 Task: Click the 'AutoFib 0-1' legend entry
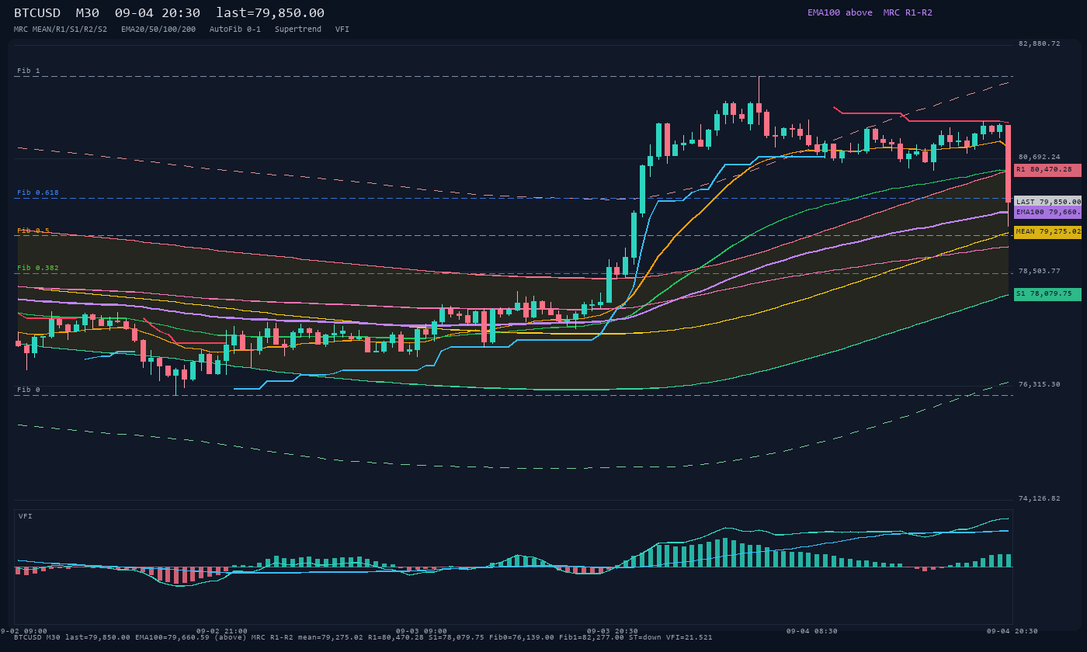pyautogui.click(x=235, y=29)
